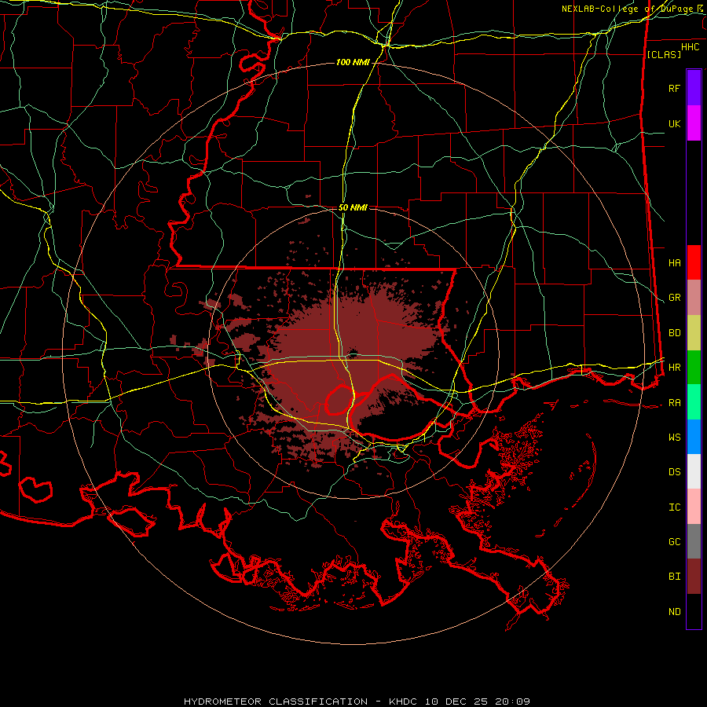Click the HR dark green legend swatch
707x707 pixels.
click(x=694, y=367)
